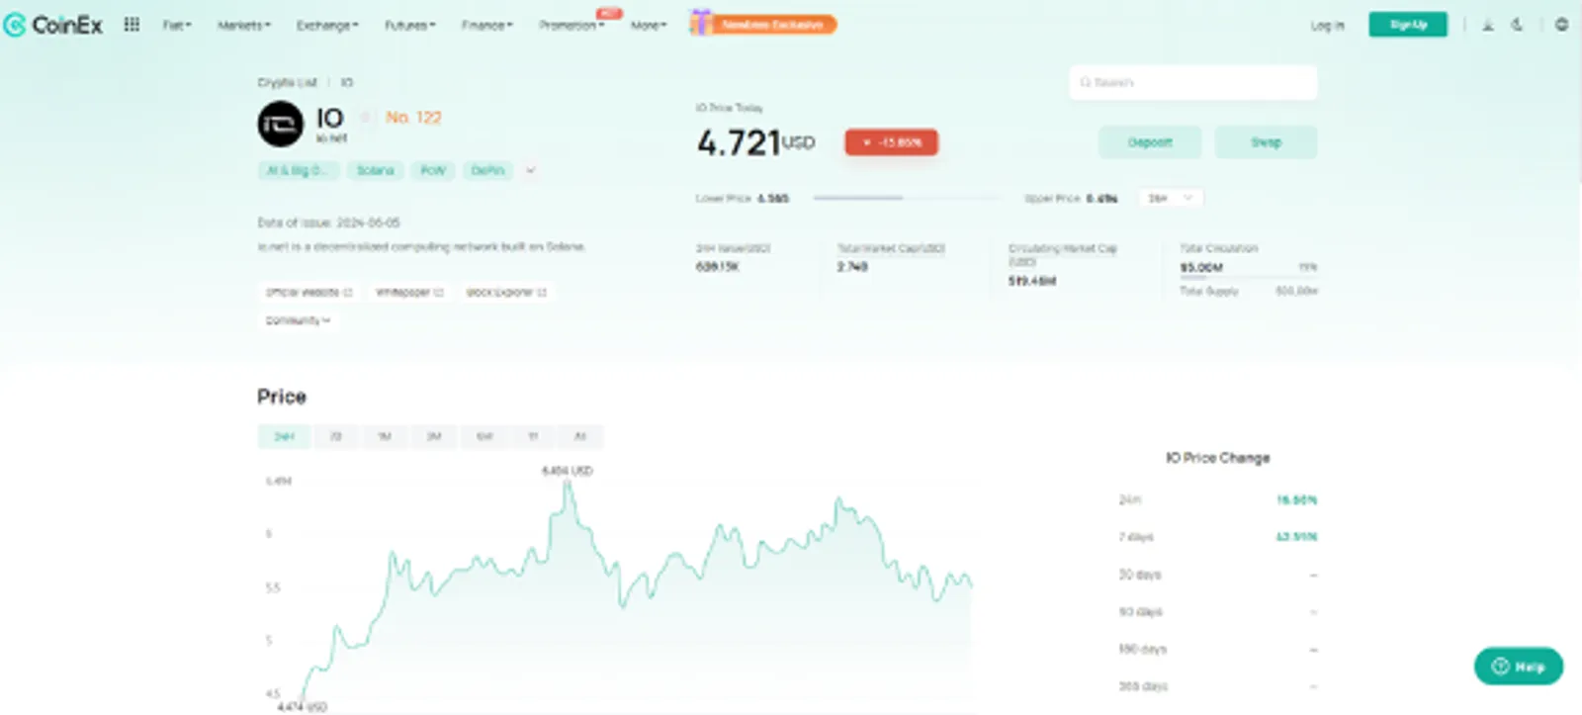Click the Solana tag
The width and height of the screenshot is (1582, 715).
[x=375, y=170]
